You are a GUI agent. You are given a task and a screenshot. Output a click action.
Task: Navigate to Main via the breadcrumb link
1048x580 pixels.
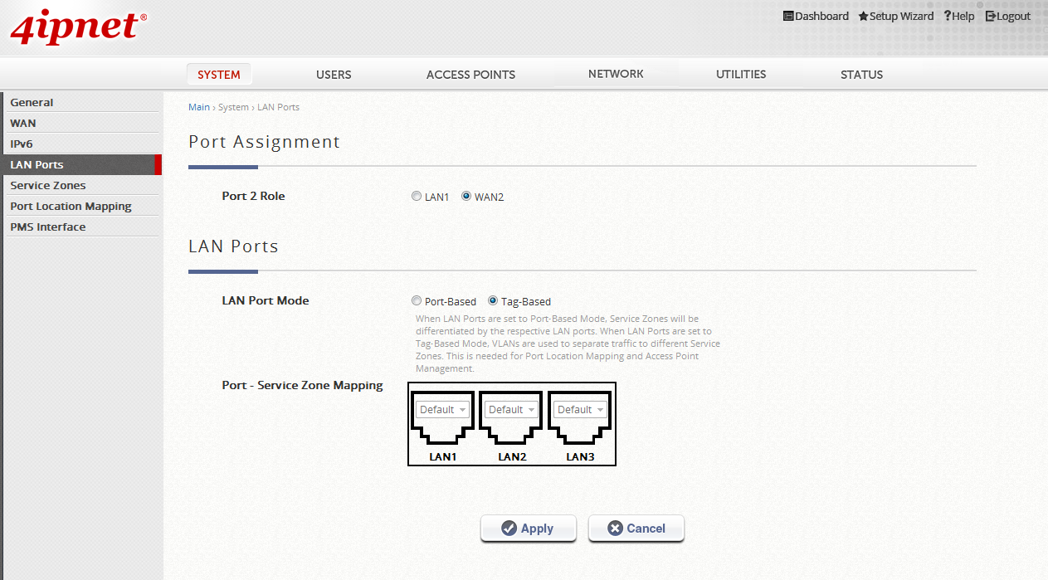pyautogui.click(x=199, y=106)
